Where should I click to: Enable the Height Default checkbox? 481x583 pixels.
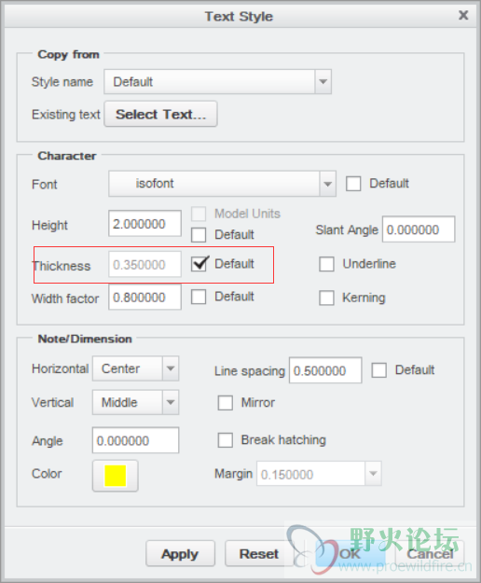[199, 235]
